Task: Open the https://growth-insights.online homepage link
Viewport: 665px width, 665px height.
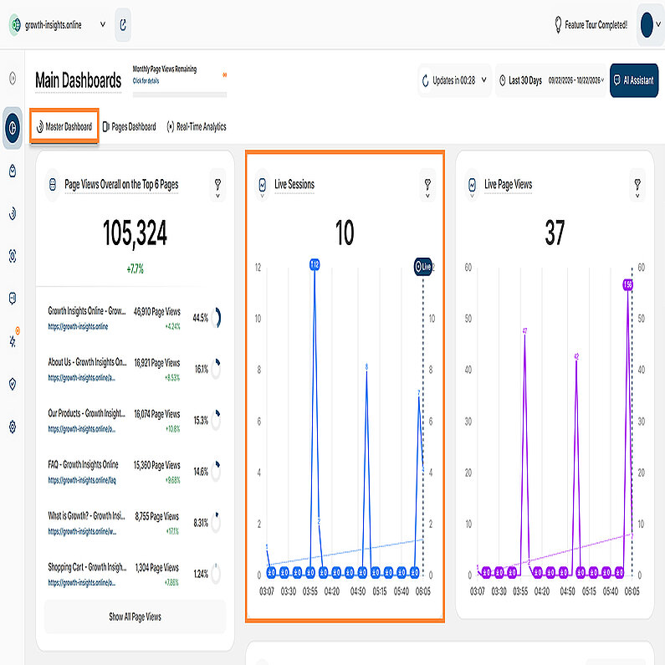Action: 78,326
